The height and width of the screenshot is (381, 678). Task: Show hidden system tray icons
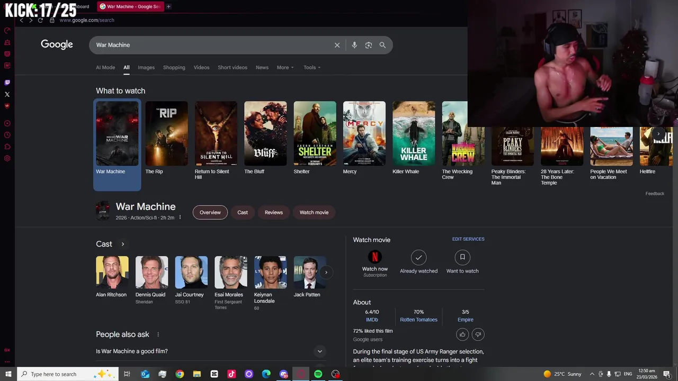coord(592,374)
